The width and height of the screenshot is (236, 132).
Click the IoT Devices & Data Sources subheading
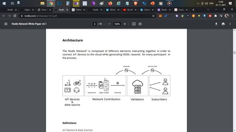pyautogui.click(x=77, y=130)
